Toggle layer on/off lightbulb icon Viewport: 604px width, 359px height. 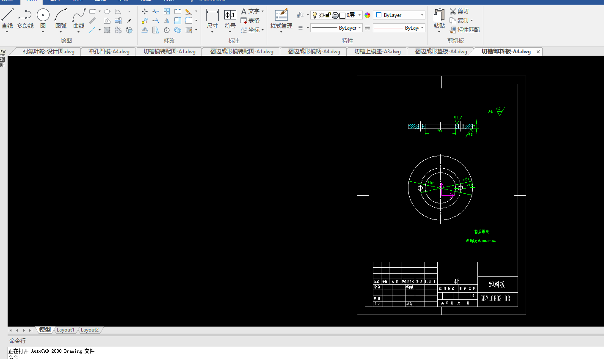(314, 15)
